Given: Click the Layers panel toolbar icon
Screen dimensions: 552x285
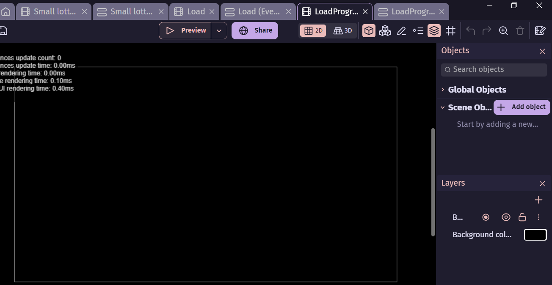Looking at the screenshot, I should tap(434, 31).
